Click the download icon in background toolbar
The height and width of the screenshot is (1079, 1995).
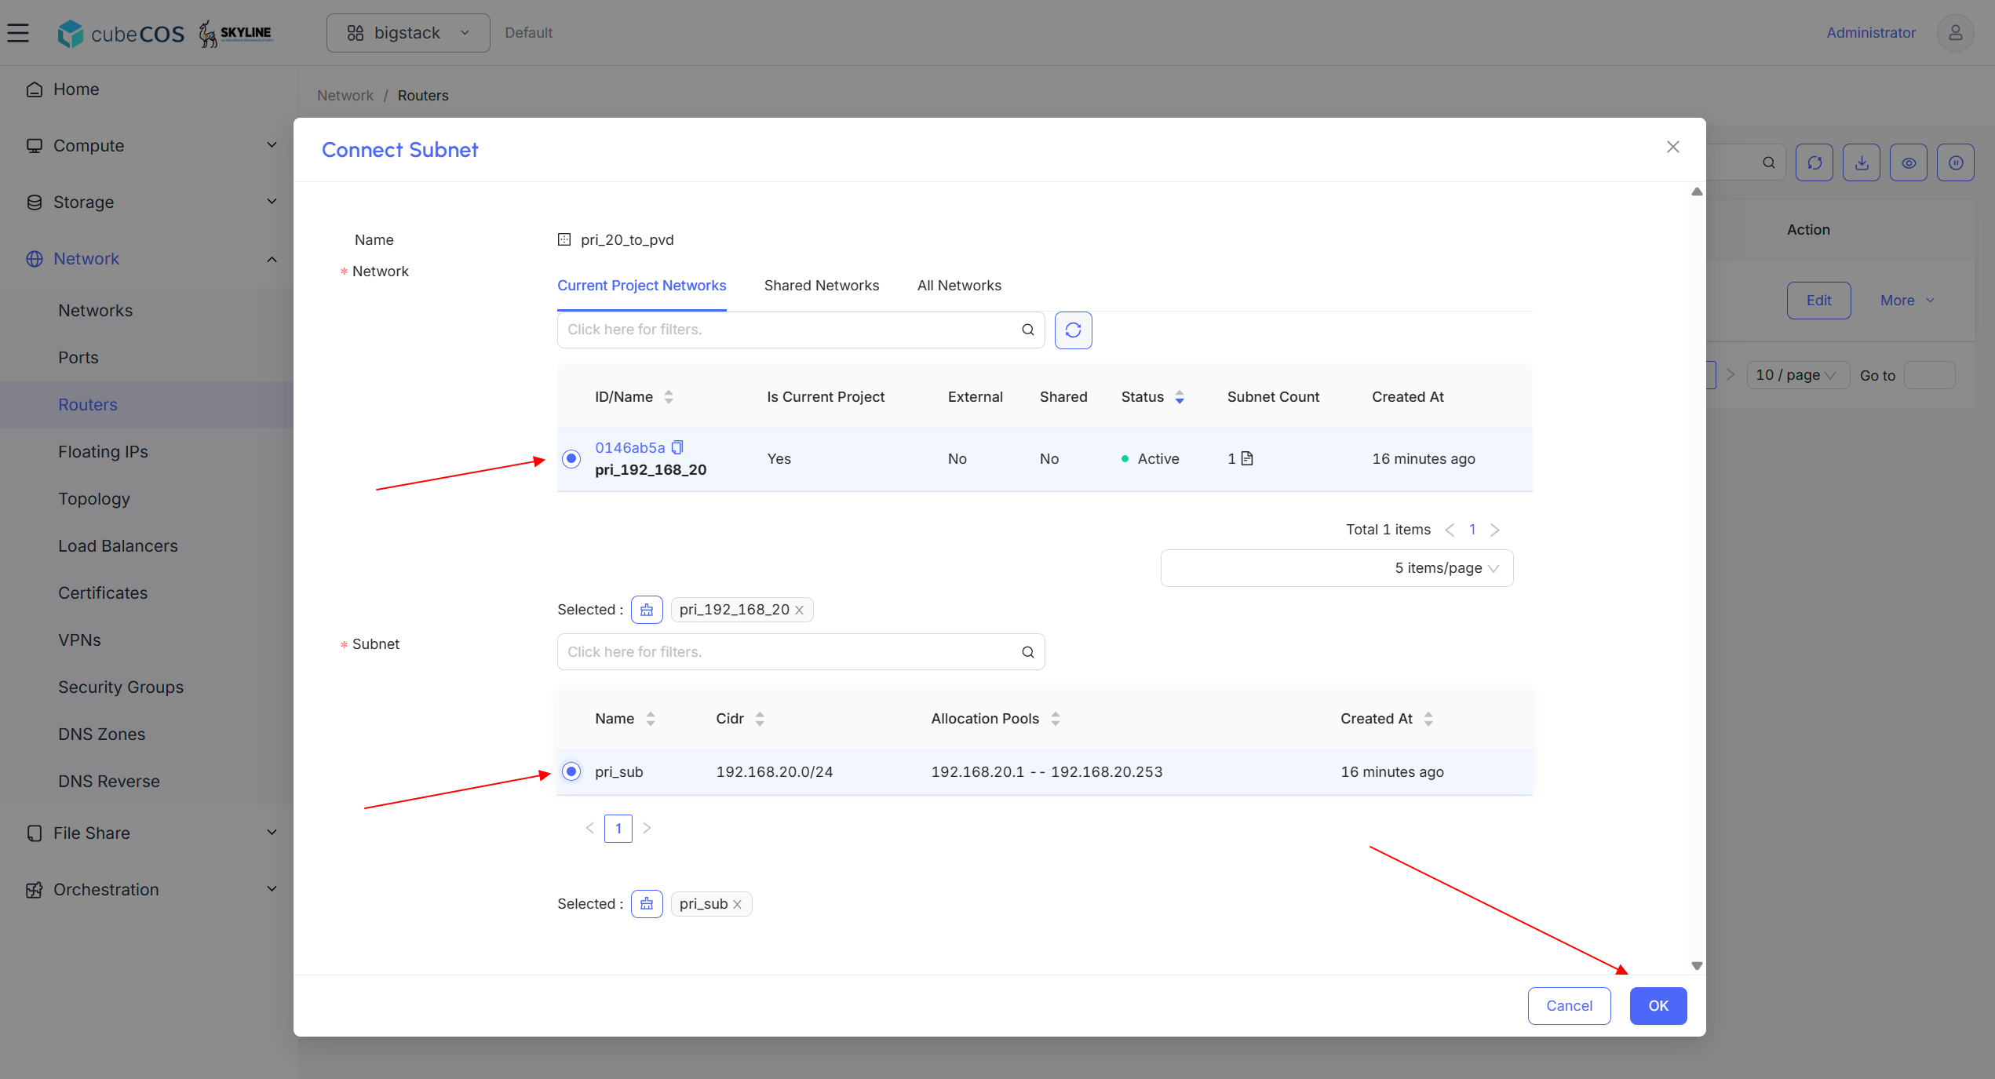coord(1862,162)
